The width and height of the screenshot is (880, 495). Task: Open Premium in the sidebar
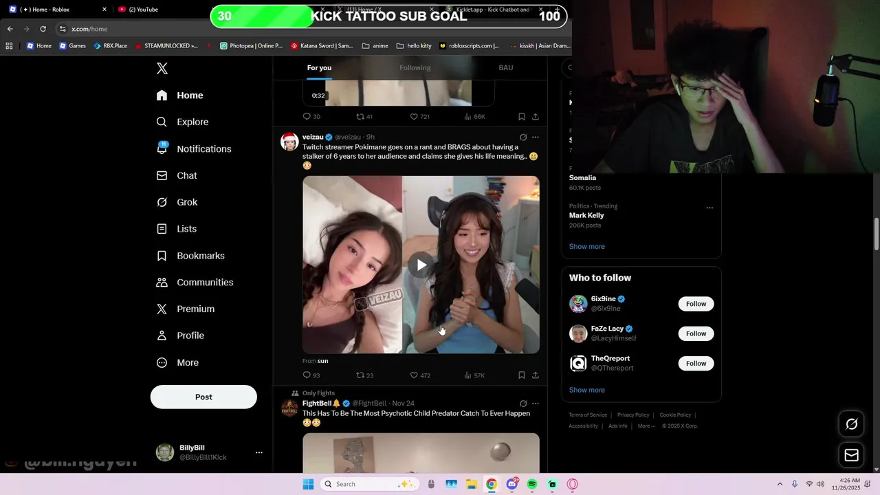click(x=185, y=309)
